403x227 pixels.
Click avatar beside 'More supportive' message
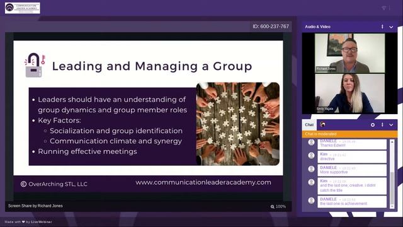click(x=311, y=169)
